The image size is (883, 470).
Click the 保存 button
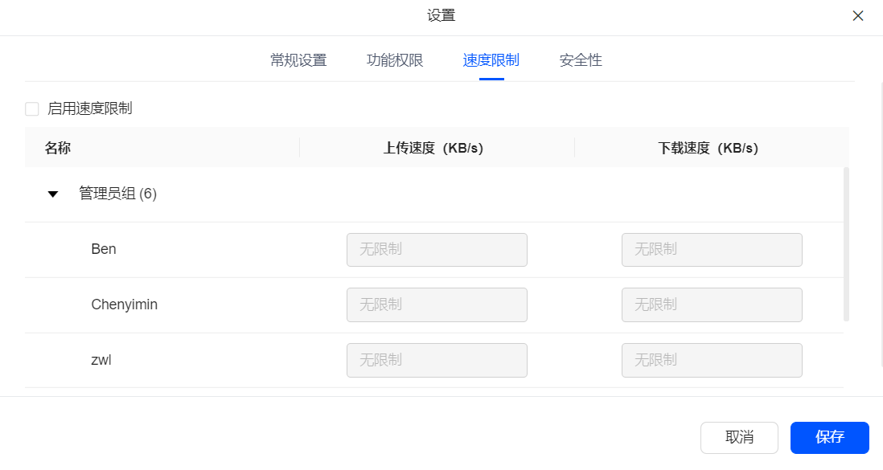[x=829, y=437]
